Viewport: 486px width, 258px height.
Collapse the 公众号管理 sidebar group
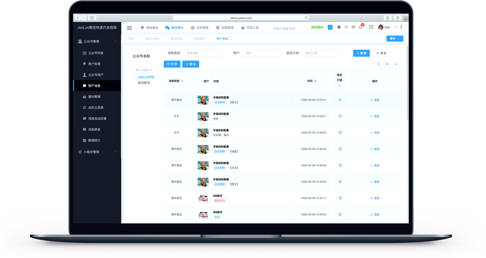97,41
